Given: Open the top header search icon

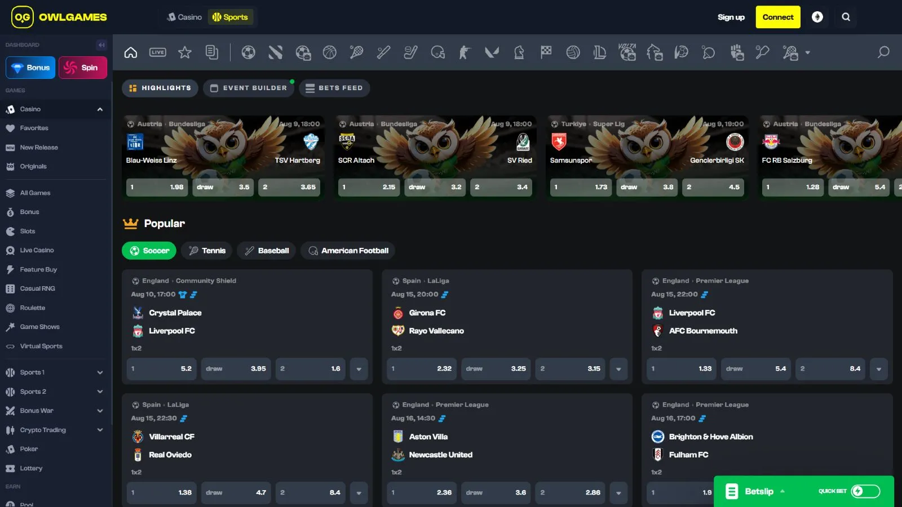Looking at the screenshot, I should [x=846, y=17].
